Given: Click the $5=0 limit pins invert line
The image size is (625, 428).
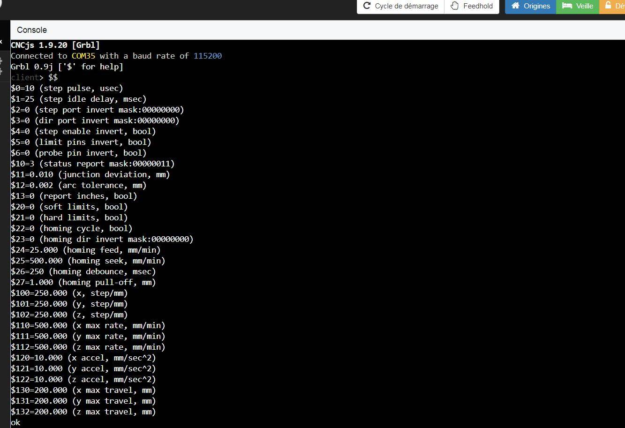Looking at the screenshot, I should [81, 142].
